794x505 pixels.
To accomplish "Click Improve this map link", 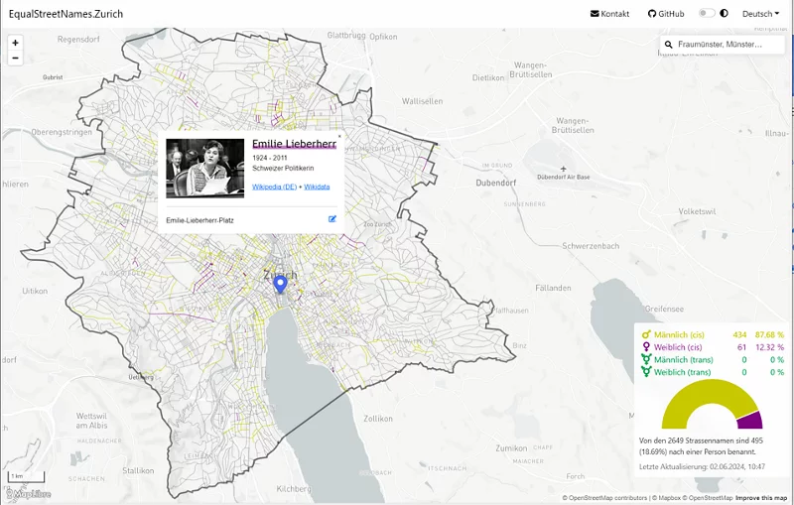I will click(x=761, y=498).
